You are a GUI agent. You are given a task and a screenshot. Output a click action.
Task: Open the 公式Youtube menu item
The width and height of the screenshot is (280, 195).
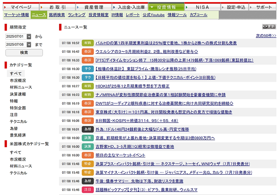coord(154,14)
